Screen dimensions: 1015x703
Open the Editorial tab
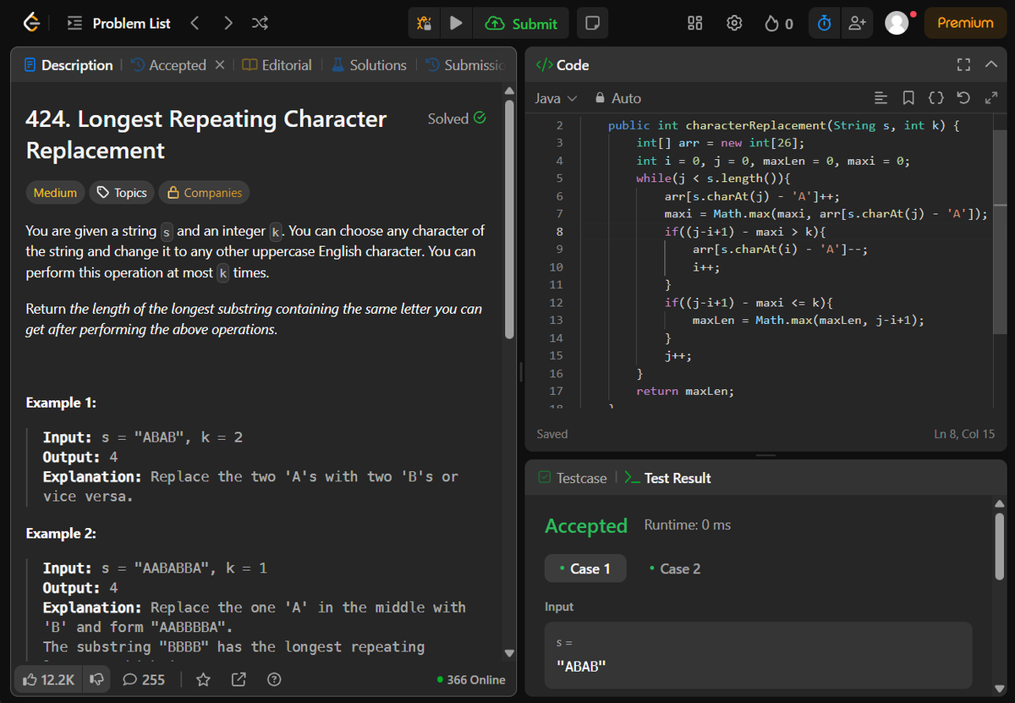[277, 65]
